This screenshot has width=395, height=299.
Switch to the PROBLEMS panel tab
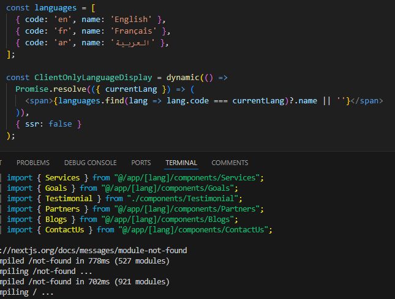[x=33, y=163]
